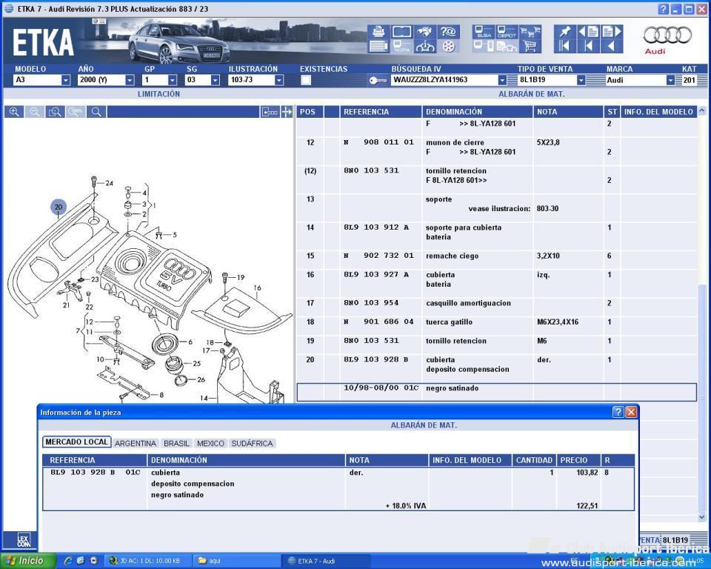Click the single-bar step back icon

589,46
